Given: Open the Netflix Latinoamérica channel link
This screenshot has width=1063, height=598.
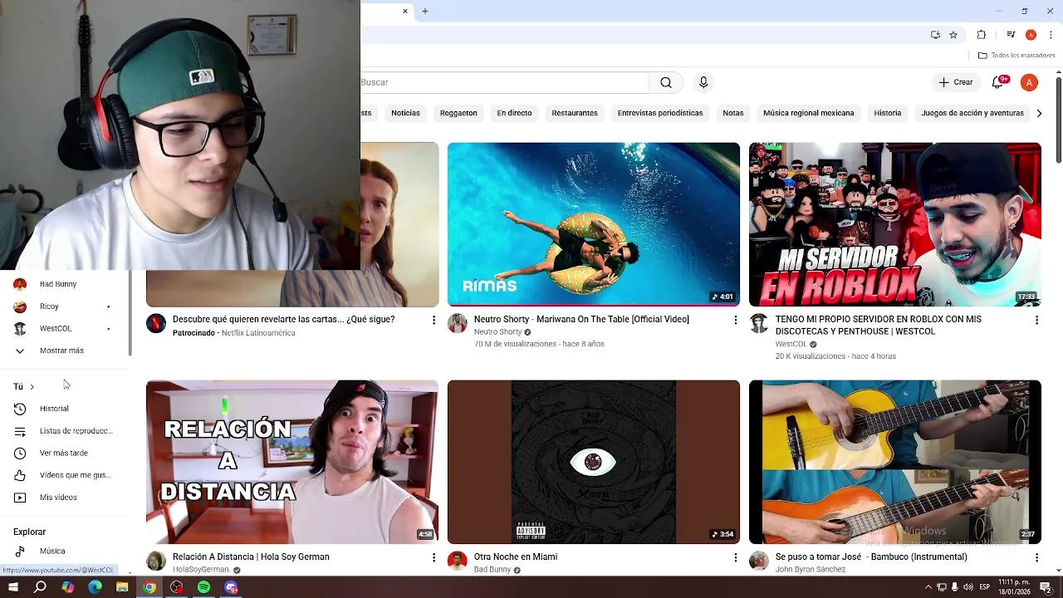Looking at the screenshot, I should [258, 333].
